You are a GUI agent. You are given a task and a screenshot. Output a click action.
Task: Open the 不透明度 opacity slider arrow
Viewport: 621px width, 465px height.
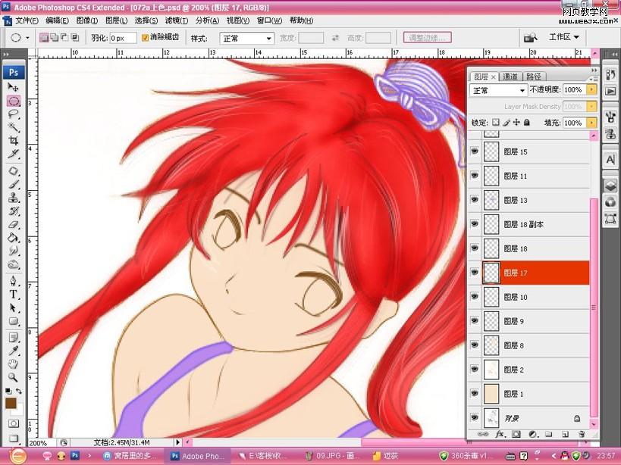[591, 90]
